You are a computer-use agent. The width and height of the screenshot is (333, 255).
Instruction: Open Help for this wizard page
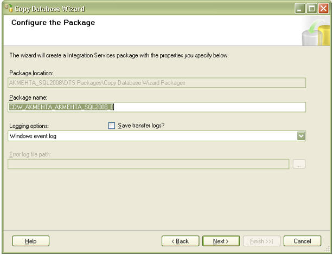tap(31, 241)
